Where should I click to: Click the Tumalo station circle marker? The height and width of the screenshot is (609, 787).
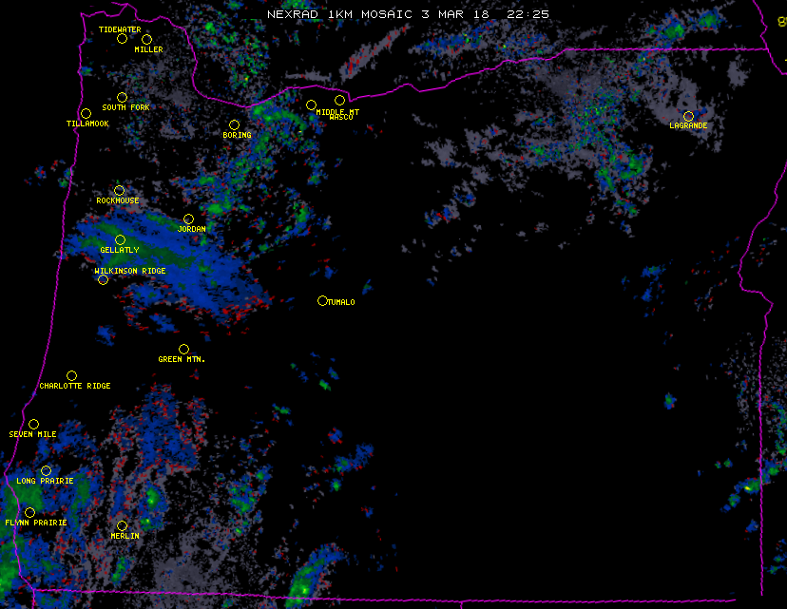pyautogui.click(x=322, y=300)
